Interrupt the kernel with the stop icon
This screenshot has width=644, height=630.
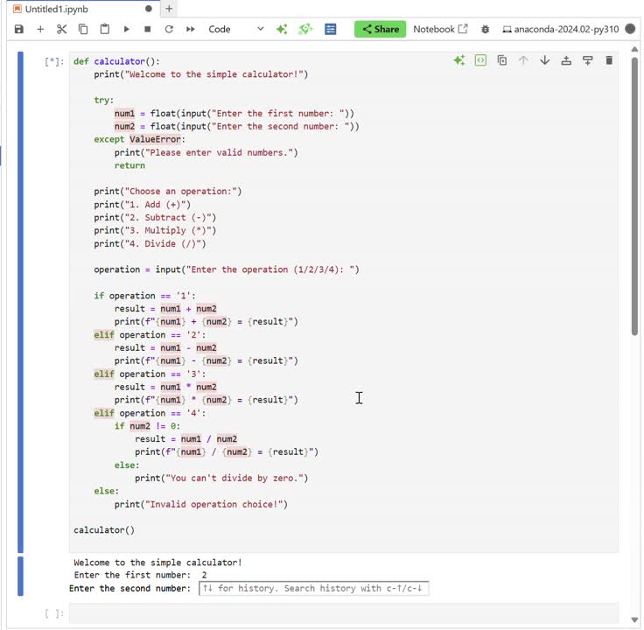(x=147, y=29)
